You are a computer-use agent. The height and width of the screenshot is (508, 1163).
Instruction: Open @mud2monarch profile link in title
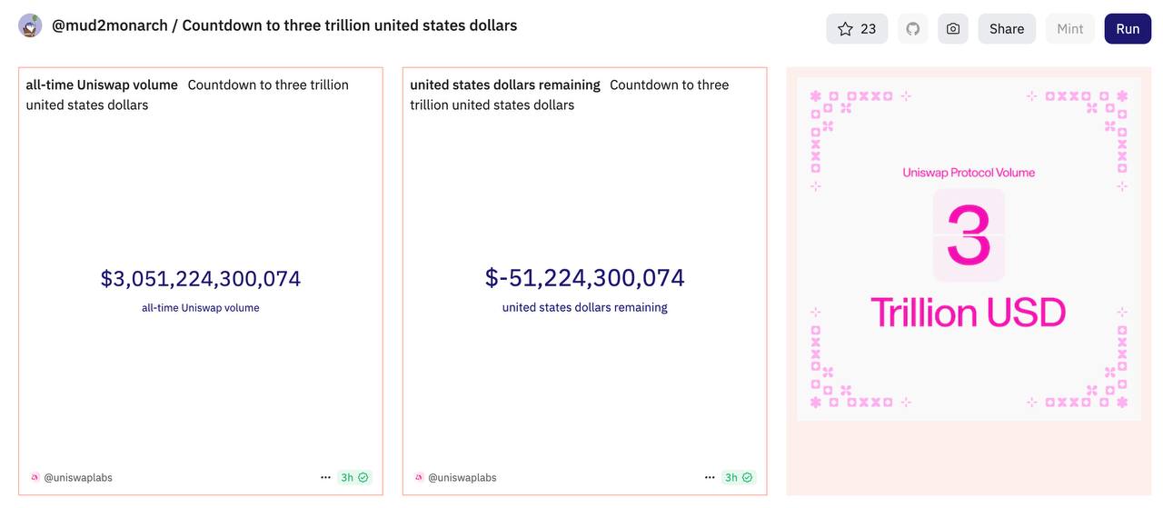click(110, 25)
